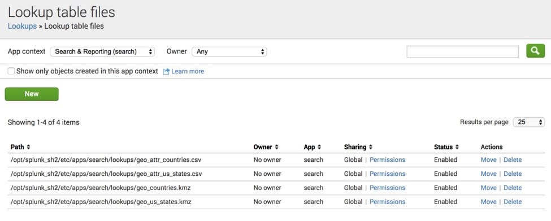
Task: Open the App context dropdown
Action: coord(102,51)
